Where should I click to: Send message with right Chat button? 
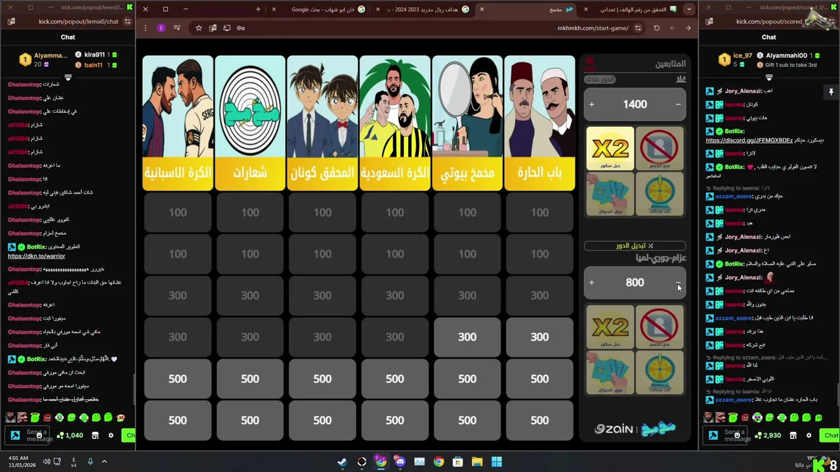pos(831,435)
